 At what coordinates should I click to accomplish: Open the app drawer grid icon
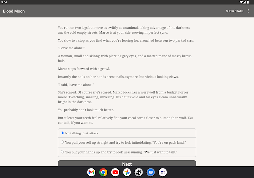click(x=163, y=172)
